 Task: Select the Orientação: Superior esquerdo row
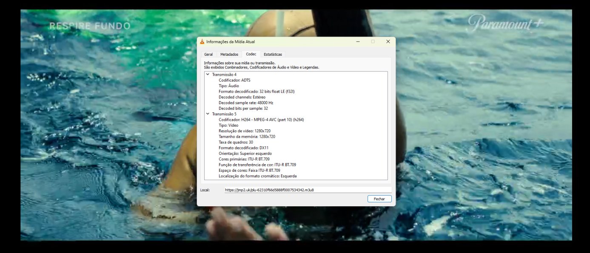point(245,154)
